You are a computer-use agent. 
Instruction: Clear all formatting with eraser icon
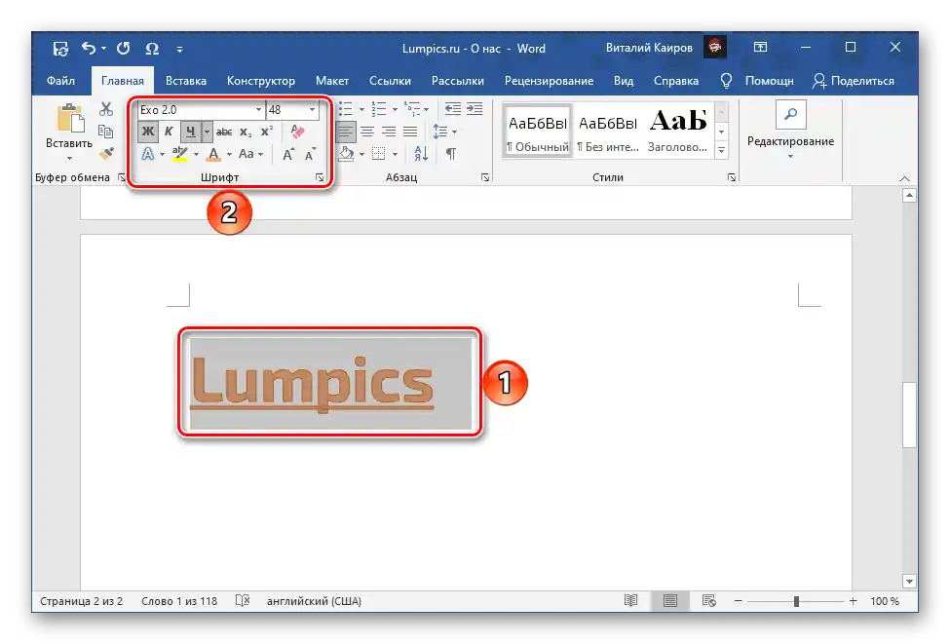pos(297,132)
